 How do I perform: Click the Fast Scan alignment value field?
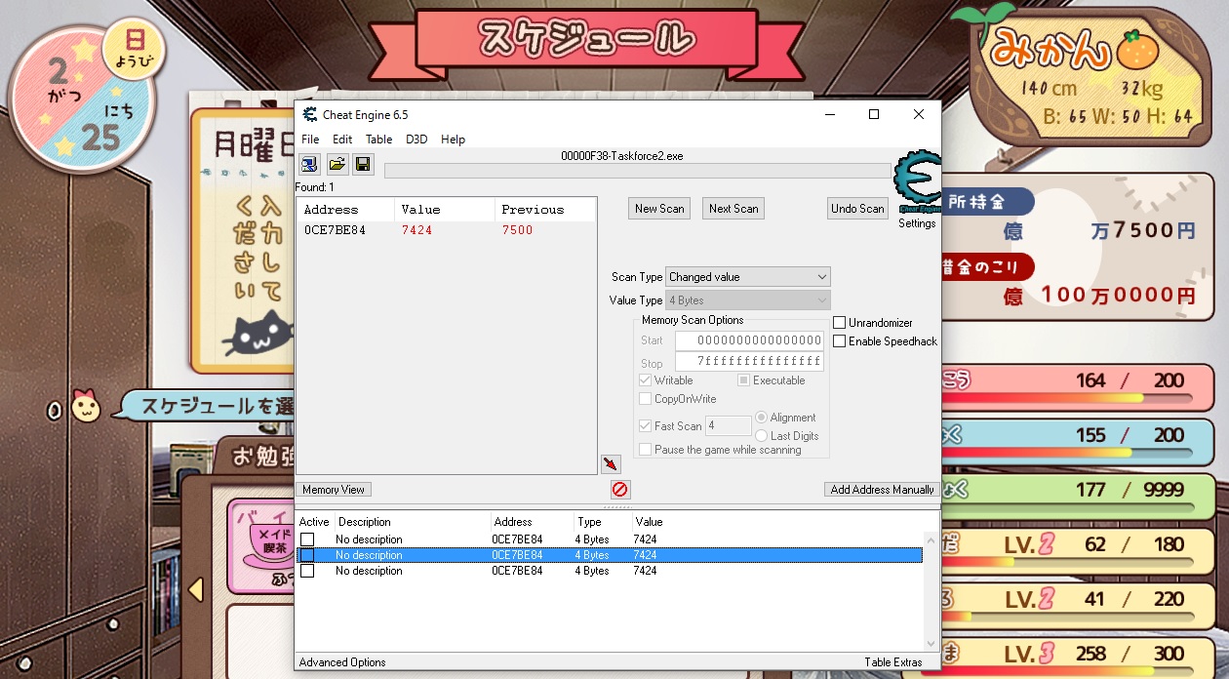pyautogui.click(x=728, y=426)
